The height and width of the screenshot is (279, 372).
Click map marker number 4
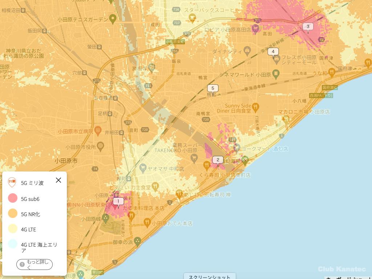273,52
